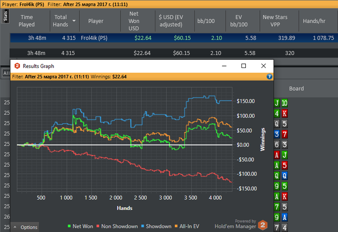Sort by $ USD (EV adjusted) column
This screenshot has width=338, height=232.
(x=171, y=21)
